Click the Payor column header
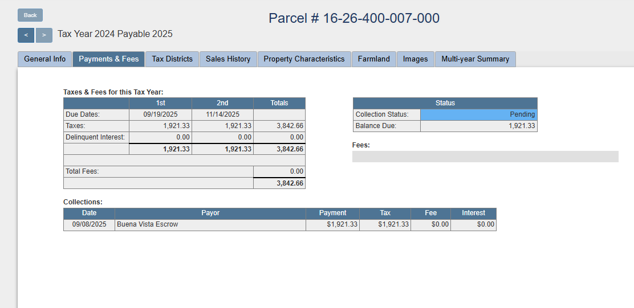Viewport: 634px width, 308px height. [210, 213]
